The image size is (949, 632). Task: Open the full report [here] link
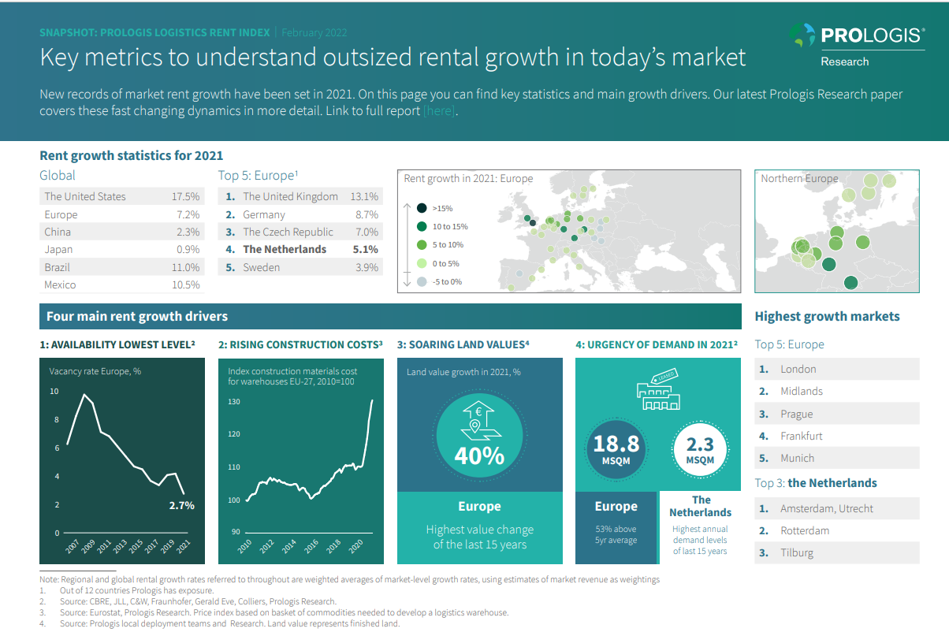pos(438,111)
